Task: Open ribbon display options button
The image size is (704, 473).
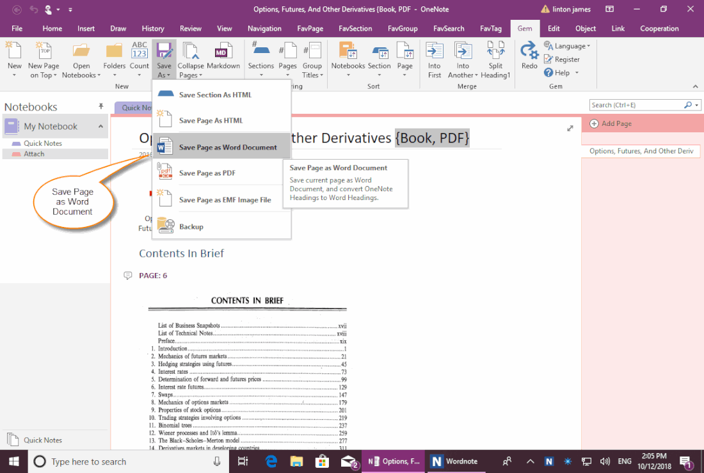Action: click(x=609, y=9)
